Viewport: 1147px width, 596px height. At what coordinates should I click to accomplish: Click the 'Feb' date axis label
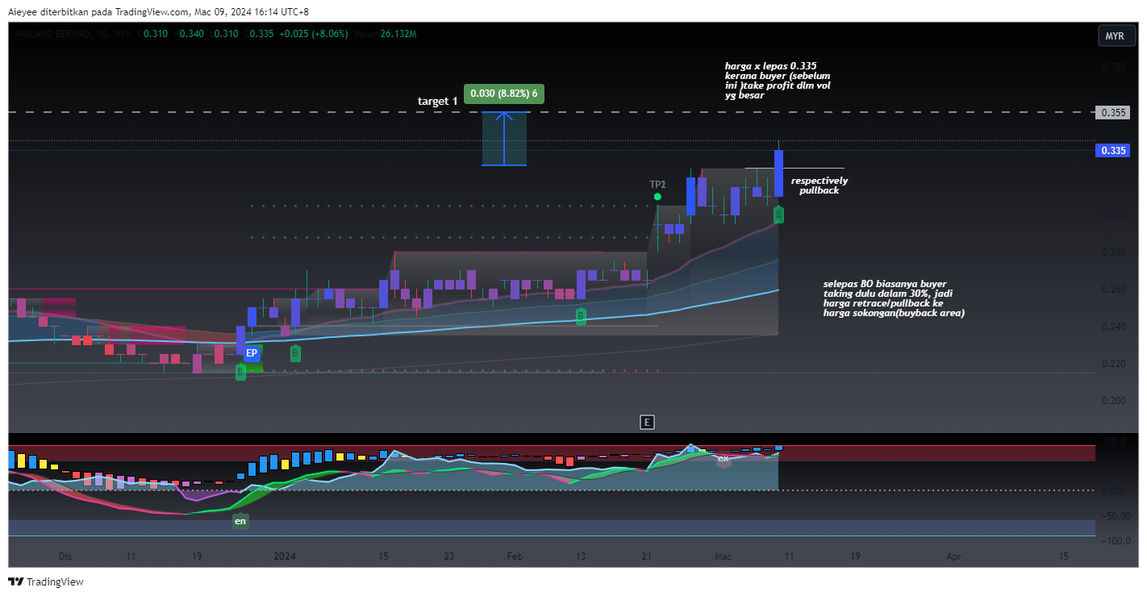pos(515,556)
